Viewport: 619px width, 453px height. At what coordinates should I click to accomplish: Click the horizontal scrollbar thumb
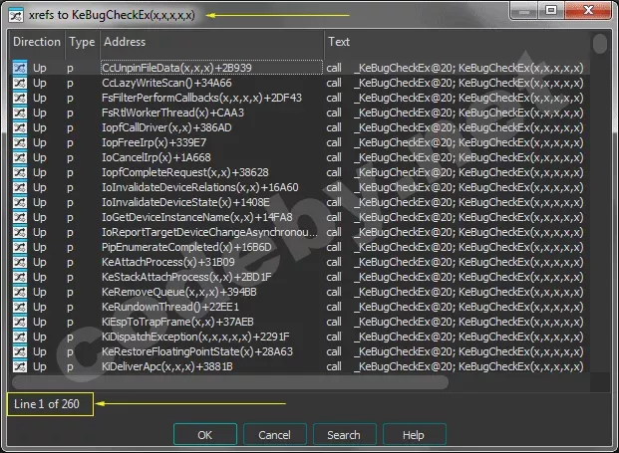click(230, 382)
